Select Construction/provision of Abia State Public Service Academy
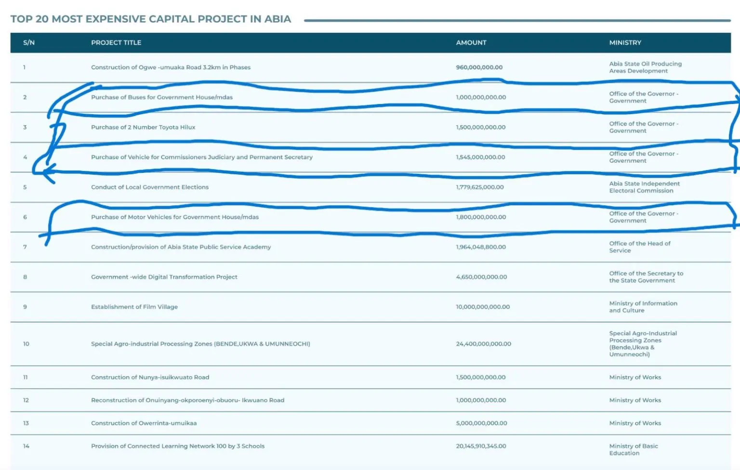 pos(181,247)
